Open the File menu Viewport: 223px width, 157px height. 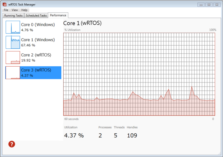(x=6, y=10)
